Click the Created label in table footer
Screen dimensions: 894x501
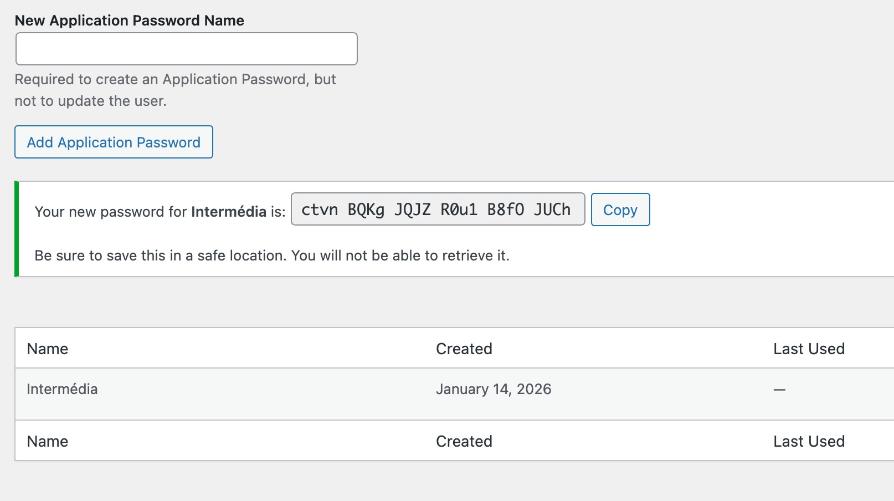pyautogui.click(x=464, y=441)
